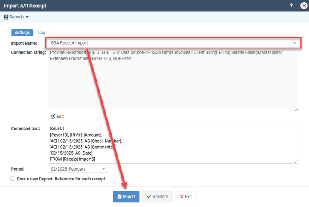Click the SGA Receipt Import name field
Screen dimensions: 309x207
(174, 43)
